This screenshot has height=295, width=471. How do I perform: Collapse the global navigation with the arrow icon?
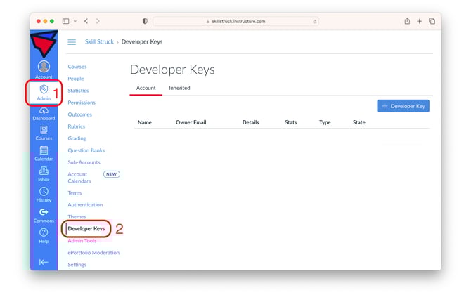point(44,262)
